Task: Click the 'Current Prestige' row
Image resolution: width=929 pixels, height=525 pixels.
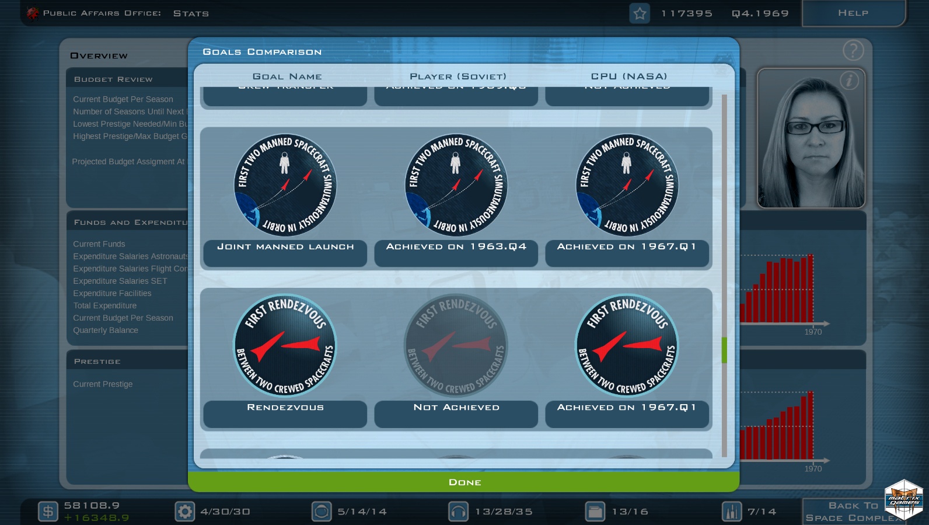Action: [x=103, y=384]
